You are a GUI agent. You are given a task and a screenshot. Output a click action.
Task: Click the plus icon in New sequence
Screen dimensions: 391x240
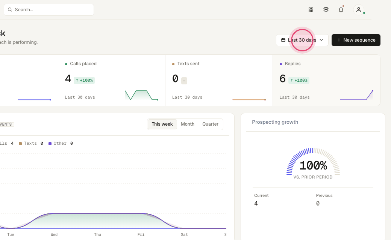pos(339,40)
